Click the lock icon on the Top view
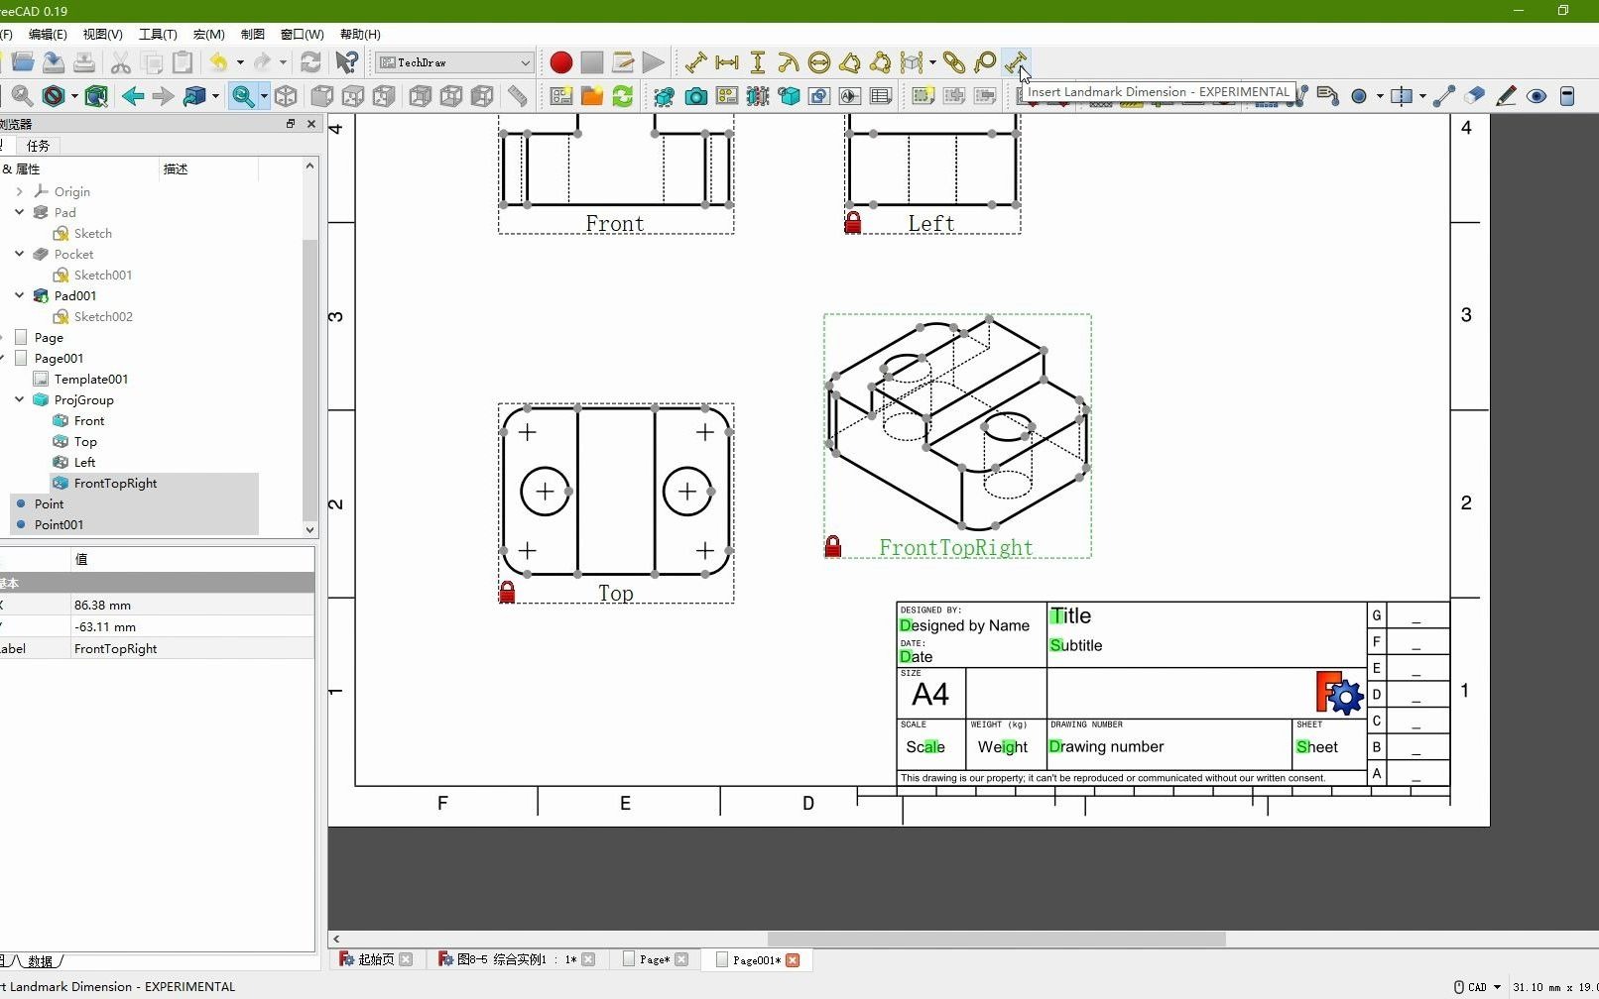 click(x=508, y=592)
